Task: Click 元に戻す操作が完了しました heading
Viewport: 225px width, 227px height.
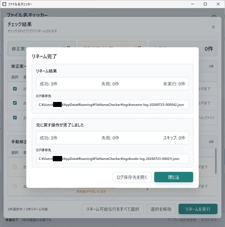Action: [60, 125]
